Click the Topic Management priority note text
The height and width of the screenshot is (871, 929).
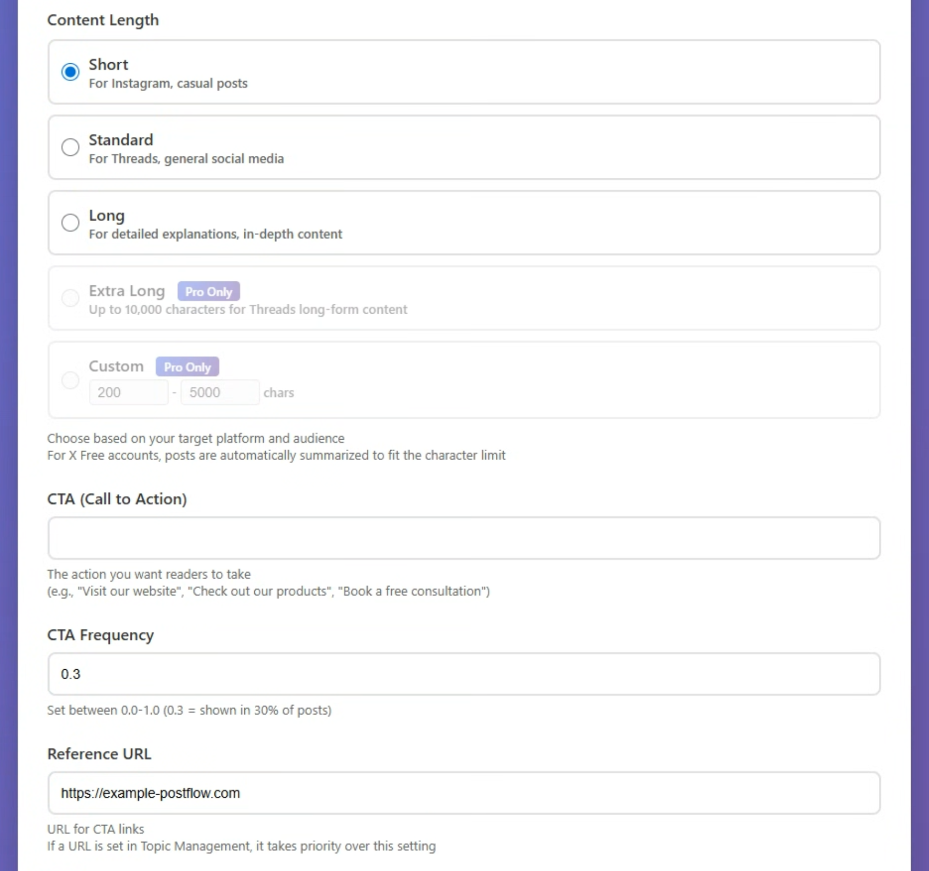241,846
